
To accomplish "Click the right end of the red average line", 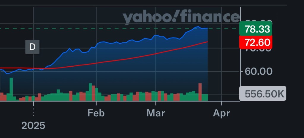I will pos(207,42).
